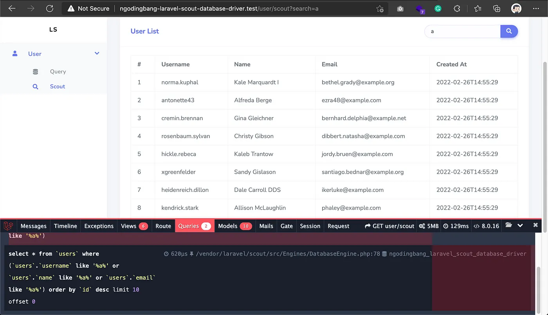Click the camera screenshot icon in toolbar
The width and height of the screenshot is (548, 315).
click(x=400, y=9)
